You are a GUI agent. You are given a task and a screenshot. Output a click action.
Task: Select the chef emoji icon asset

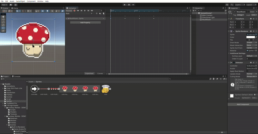click(105, 90)
